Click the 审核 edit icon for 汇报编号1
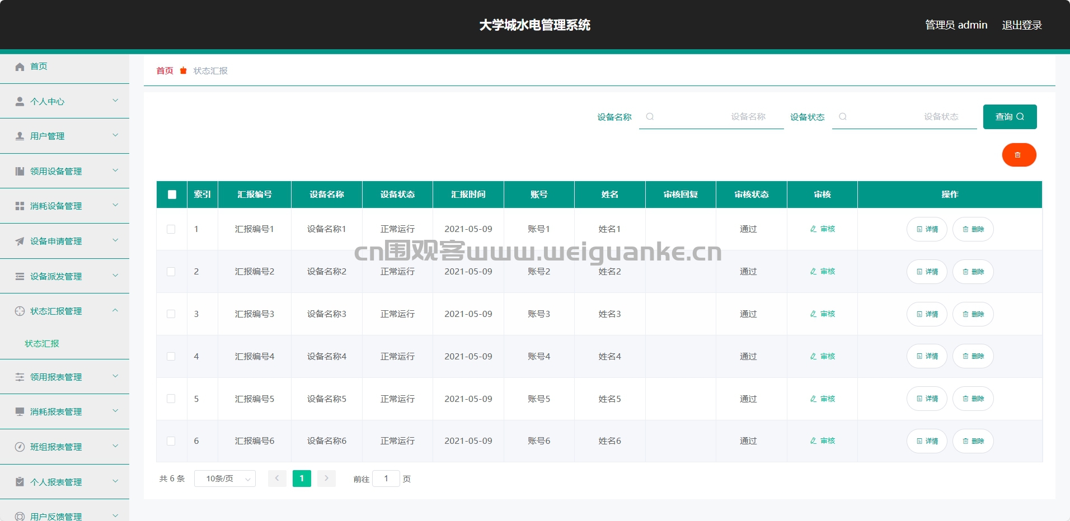 point(813,229)
